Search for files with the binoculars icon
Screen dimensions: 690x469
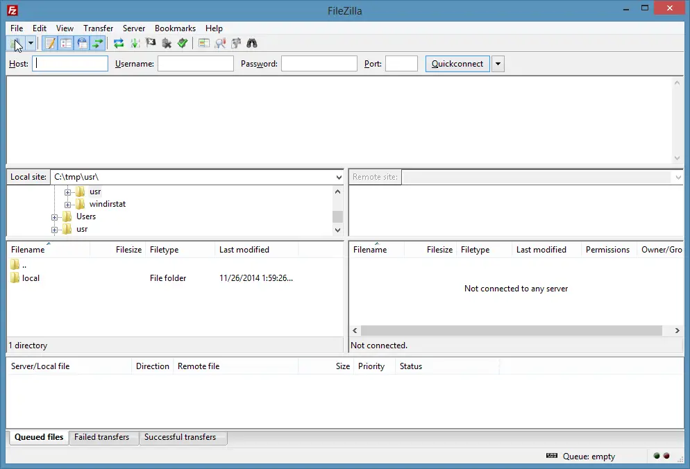coord(252,43)
